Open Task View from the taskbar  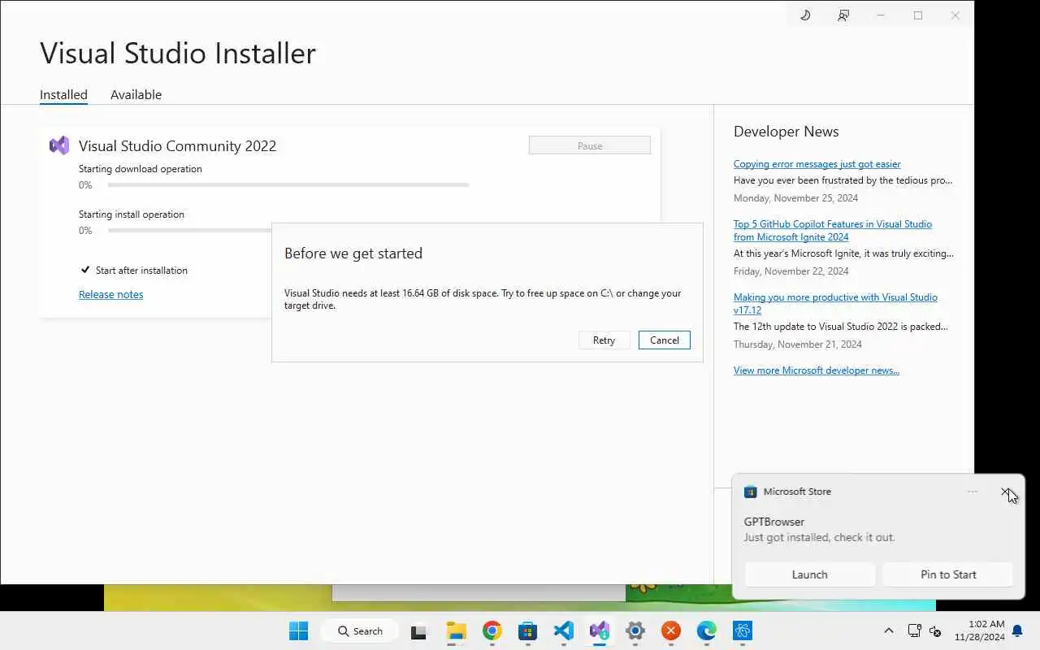pos(418,630)
